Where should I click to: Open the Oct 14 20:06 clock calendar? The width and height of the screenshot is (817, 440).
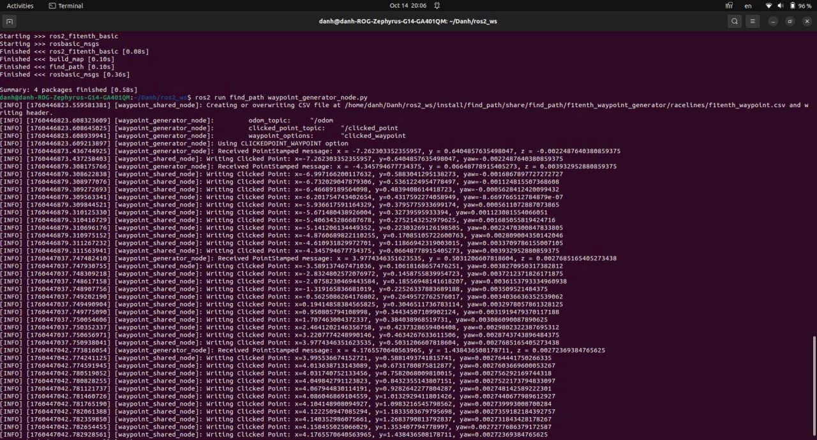408,6
